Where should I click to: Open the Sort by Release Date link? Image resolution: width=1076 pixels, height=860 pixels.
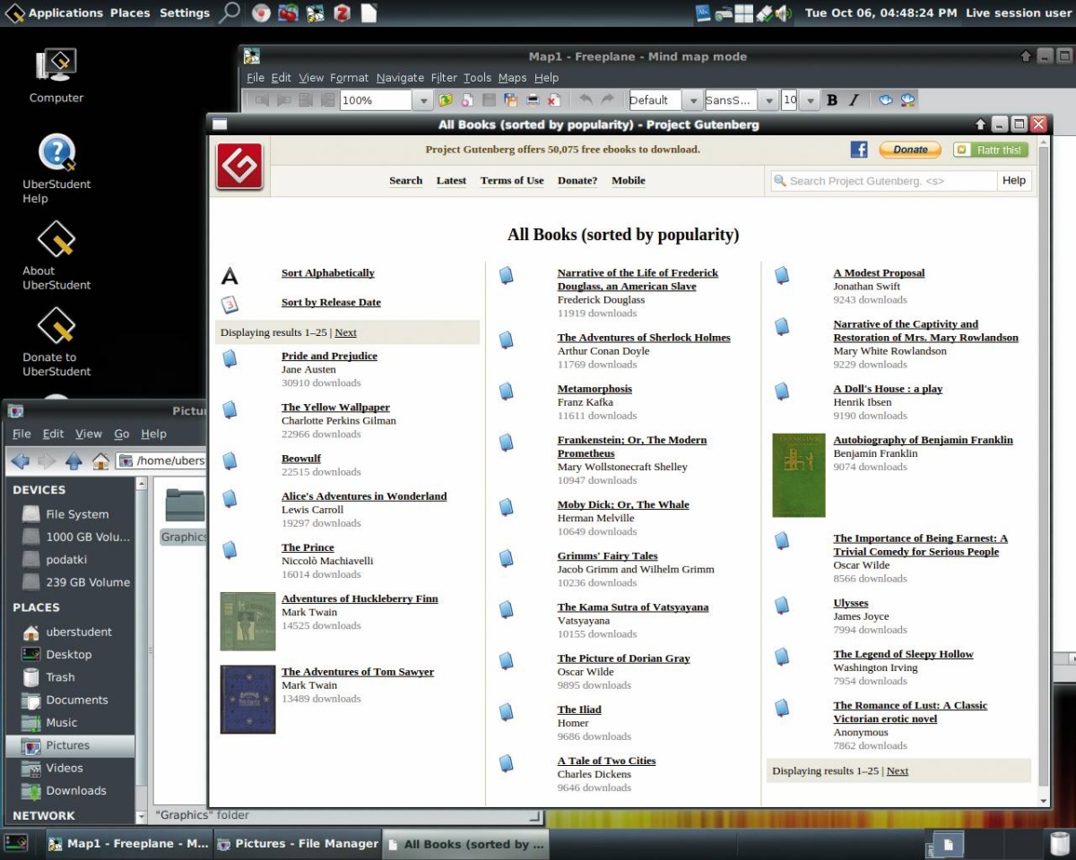pyautogui.click(x=331, y=302)
